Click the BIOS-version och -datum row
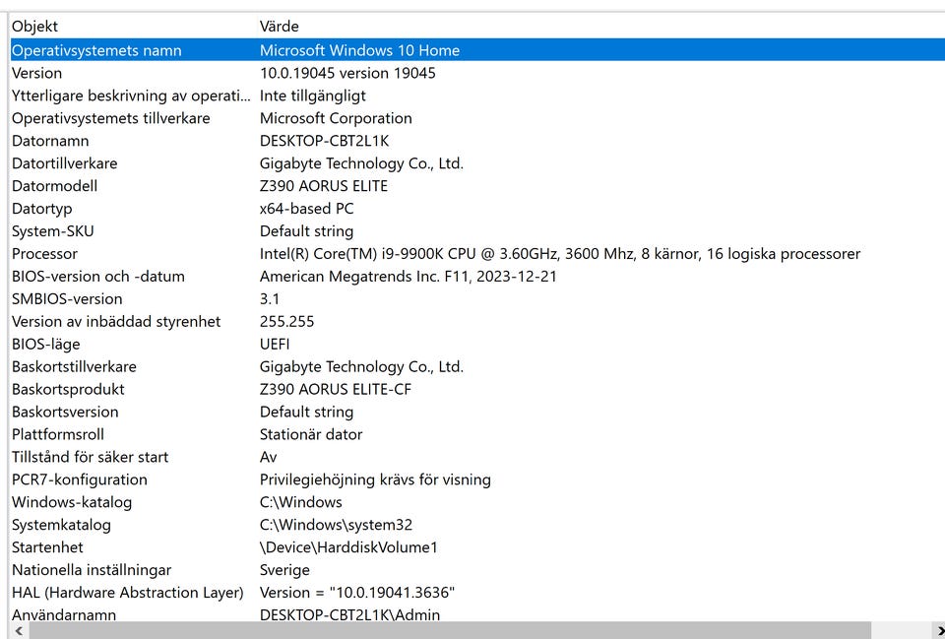The image size is (945, 639). (x=97, y=277)
